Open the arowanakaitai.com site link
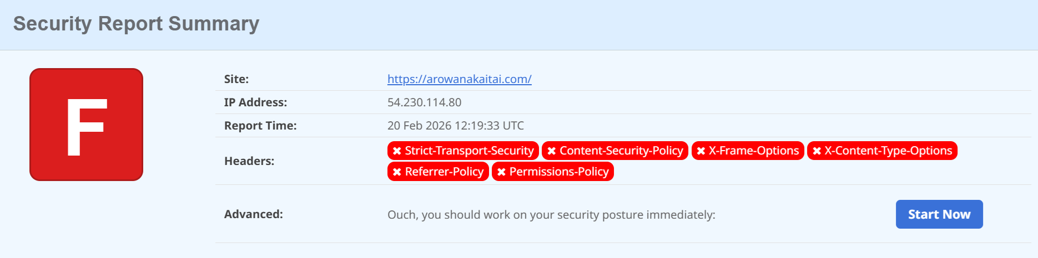This screenshot has width=1038, height=258. [459, 79]
